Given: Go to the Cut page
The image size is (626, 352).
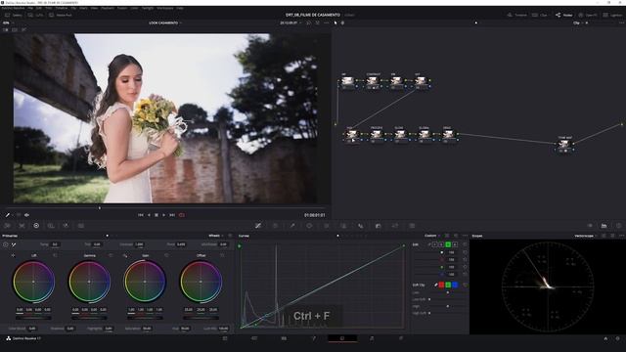Looking at the screenshot, I should point(254,338).
